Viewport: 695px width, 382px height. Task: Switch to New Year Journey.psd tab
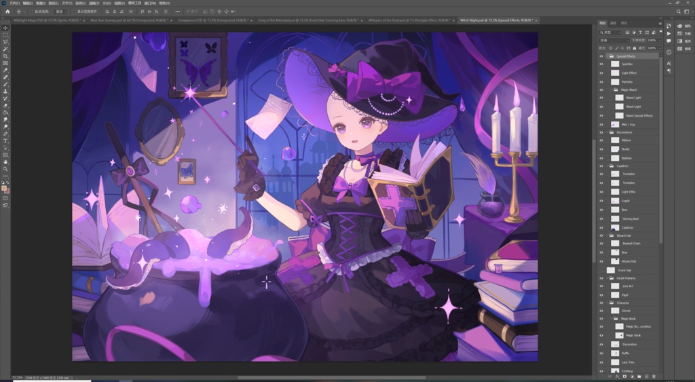coord(129,20)
